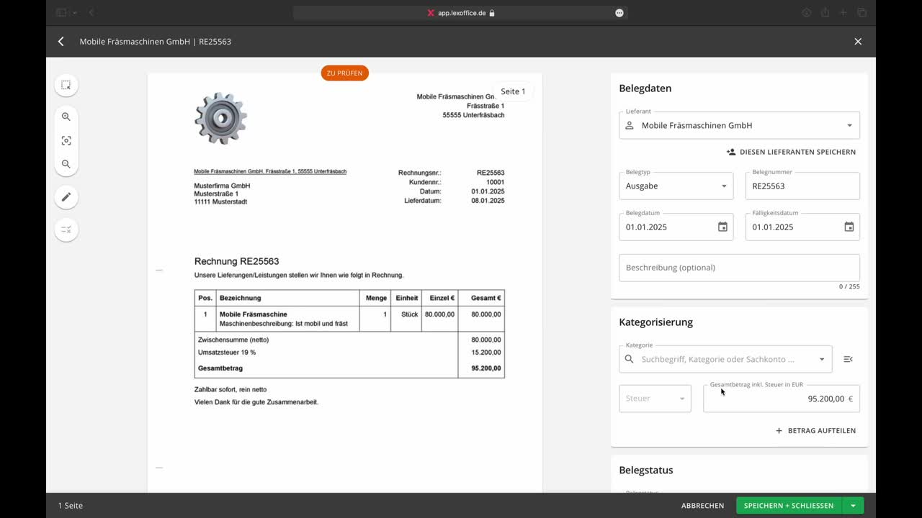Select the pencil edit tool
This screenshot has width=922, height=518.
(66, 197)
